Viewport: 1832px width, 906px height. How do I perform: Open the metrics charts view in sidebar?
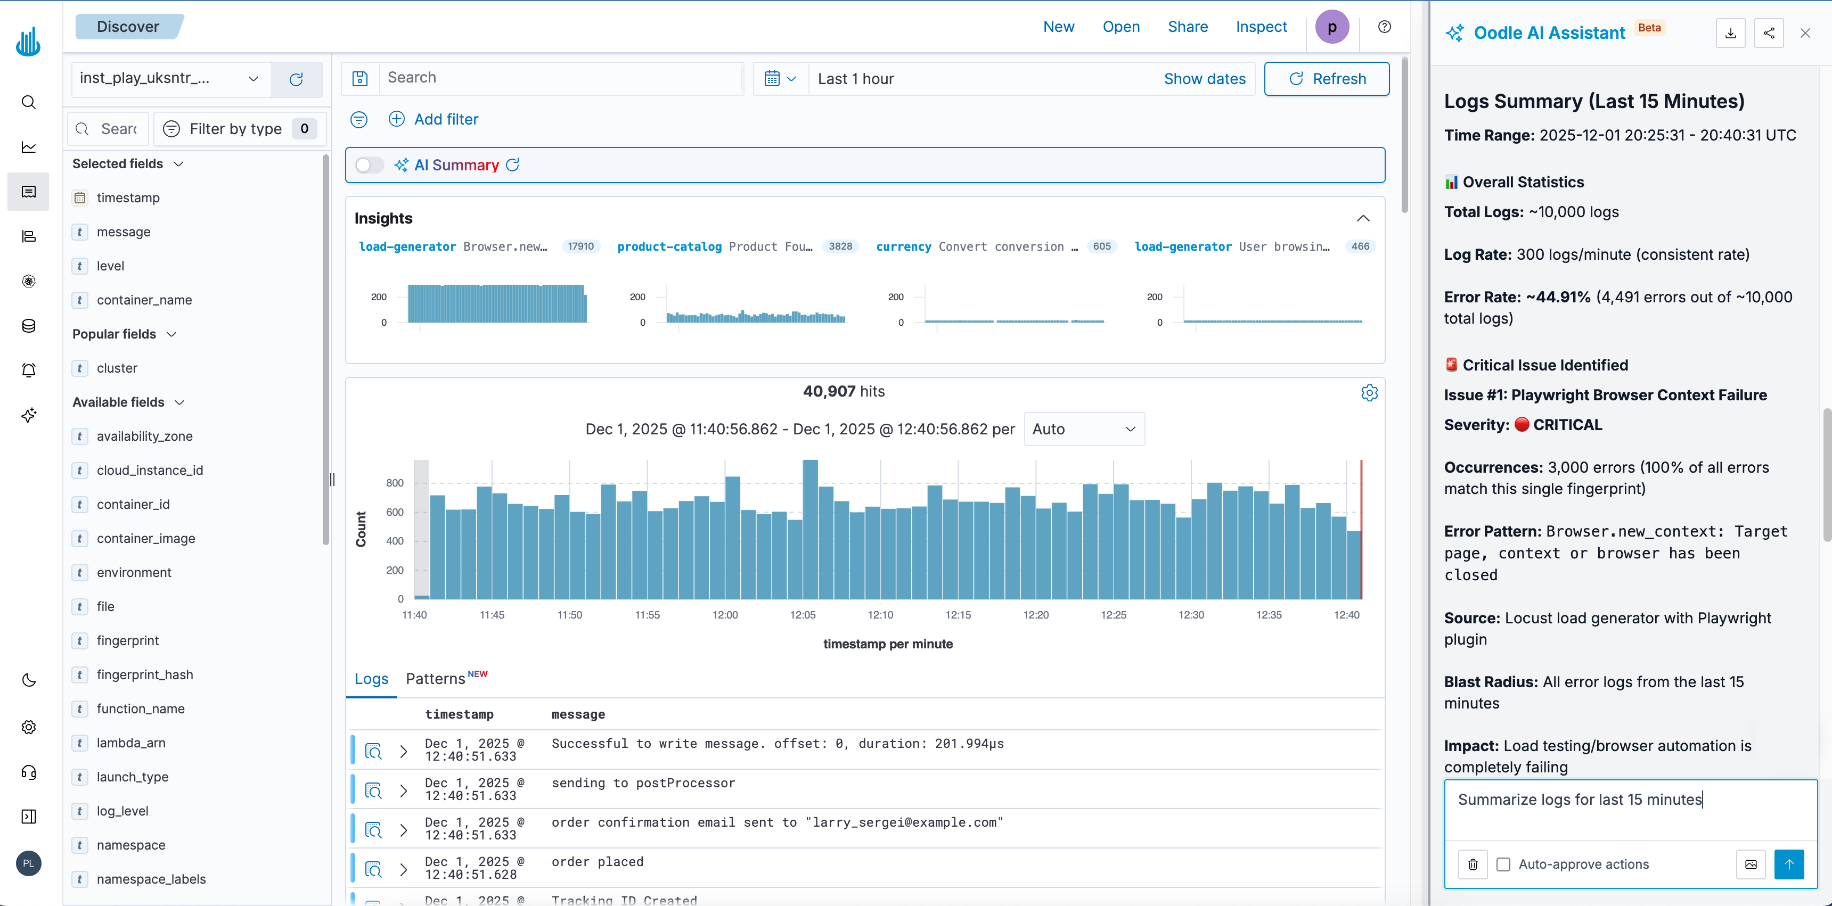click(28, 146)
